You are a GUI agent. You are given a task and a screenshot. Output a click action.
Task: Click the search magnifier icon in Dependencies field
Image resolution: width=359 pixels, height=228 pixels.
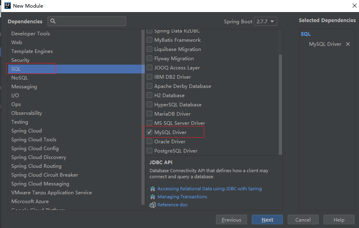coord(53,21)
